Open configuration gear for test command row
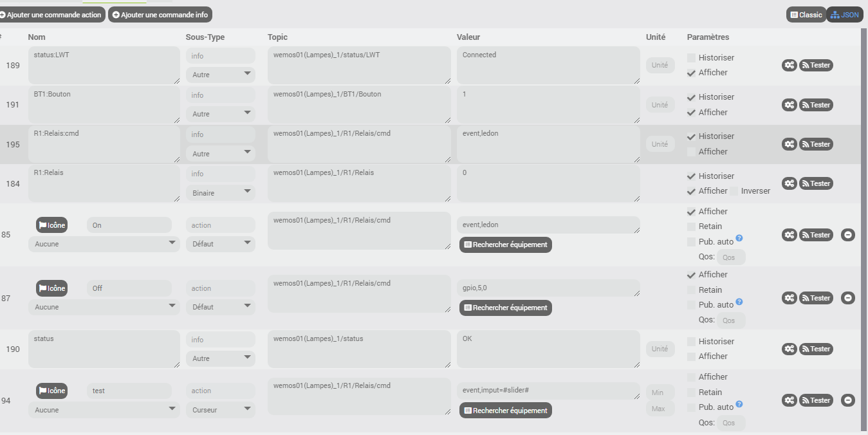868x435 pixels. pyautogui.click(x=790, y=400)
